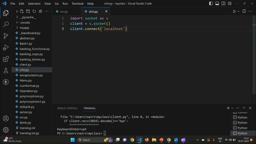
Task: Collapse all folders in Explorer
Action: click(40, 11)
